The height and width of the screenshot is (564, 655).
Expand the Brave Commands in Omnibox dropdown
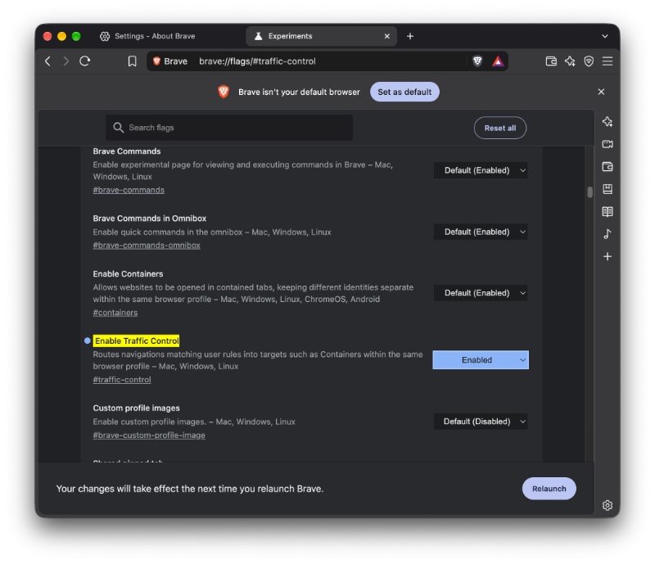(x=481, y=232)
